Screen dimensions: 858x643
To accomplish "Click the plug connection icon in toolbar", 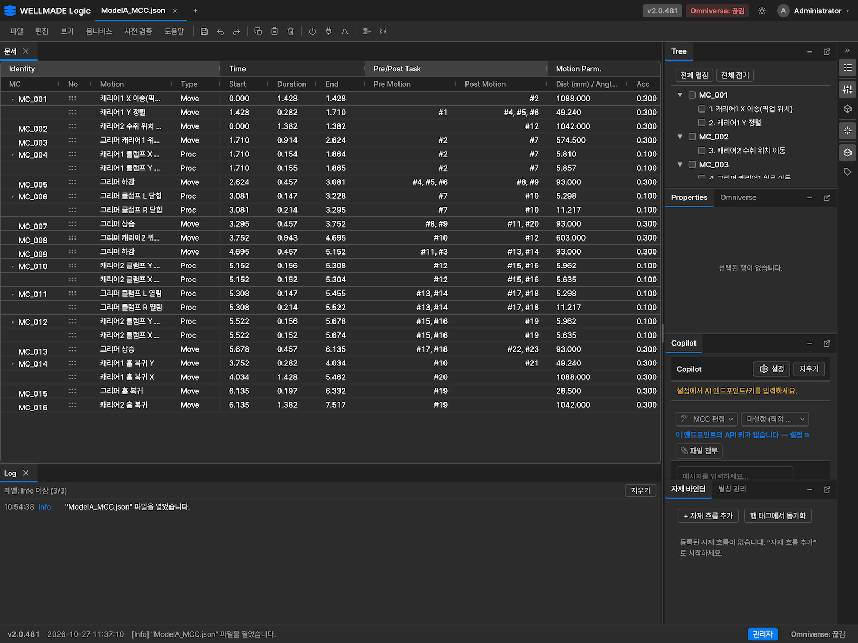I will tap(329, 32).
